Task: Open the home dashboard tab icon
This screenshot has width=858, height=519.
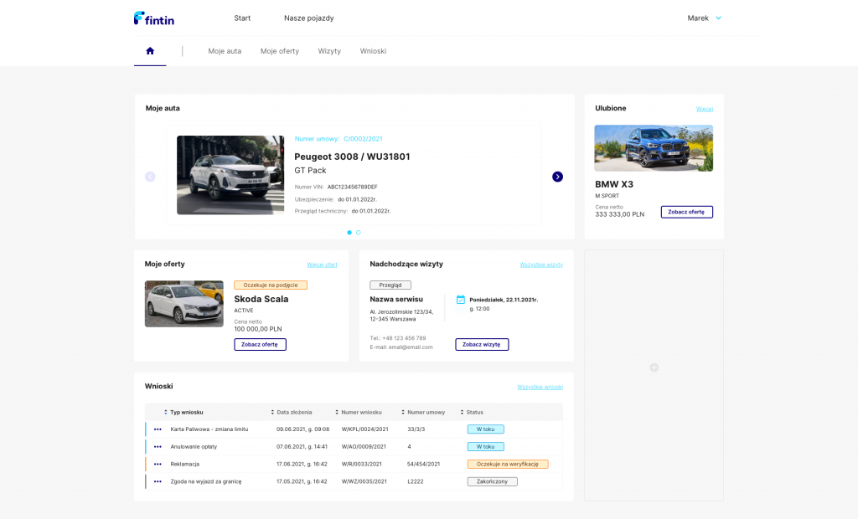Action: pos(150,51)
